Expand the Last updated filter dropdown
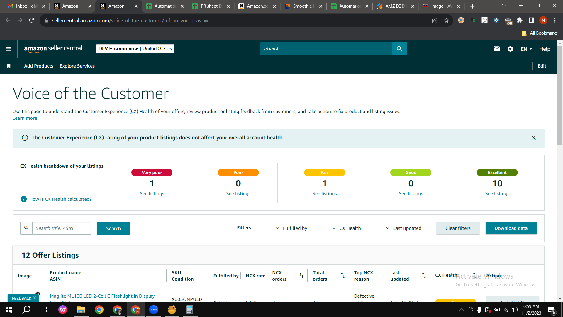563x317 pixels. [403, 228]
